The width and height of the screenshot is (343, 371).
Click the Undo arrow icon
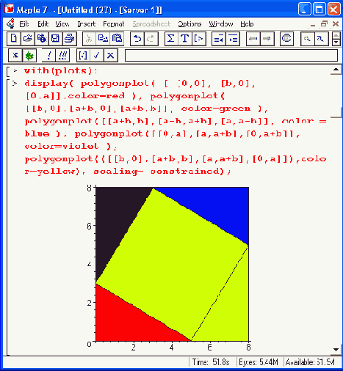[x=137, y=39]
